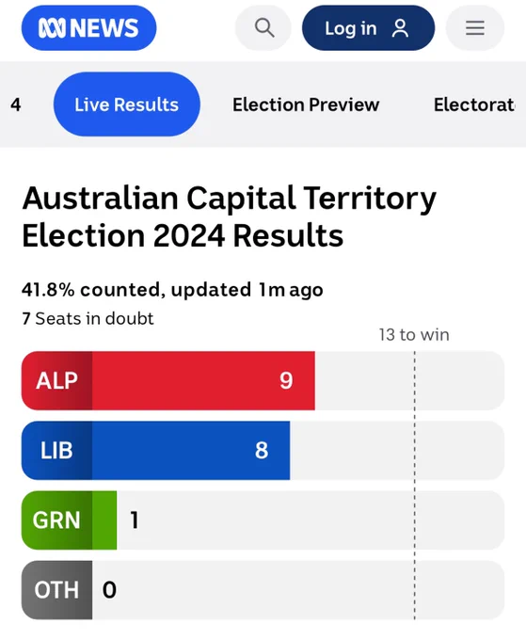Select the ALP party label

56,380
